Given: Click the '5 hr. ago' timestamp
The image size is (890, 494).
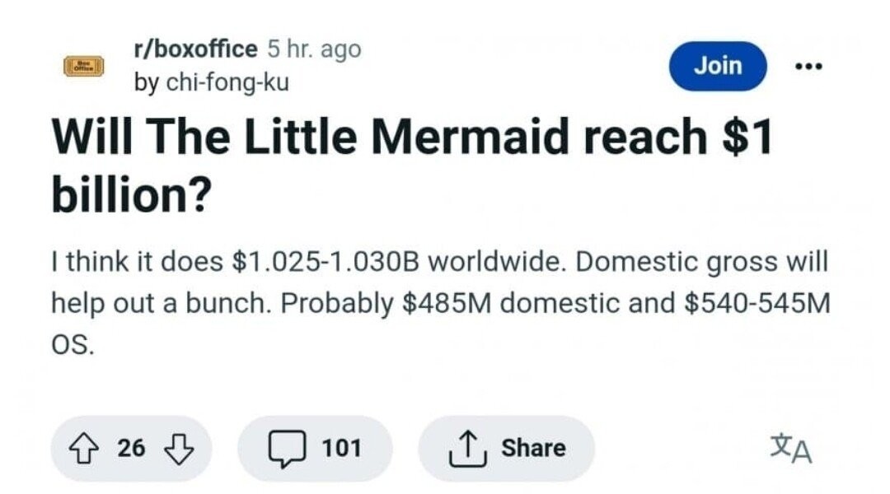Looking at the screenshot, I should 314,49.
